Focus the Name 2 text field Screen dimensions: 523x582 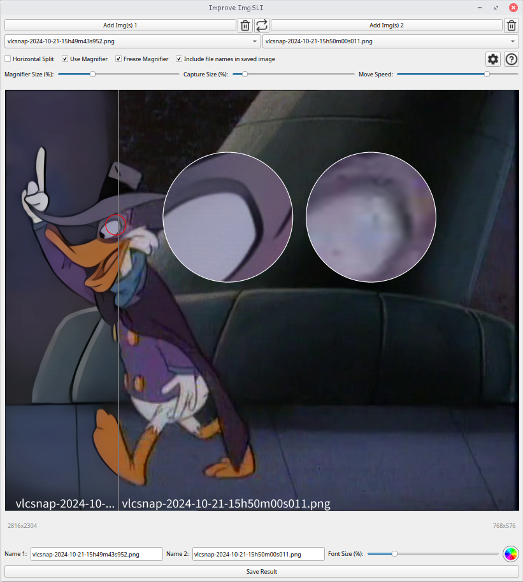click(259, 554)
